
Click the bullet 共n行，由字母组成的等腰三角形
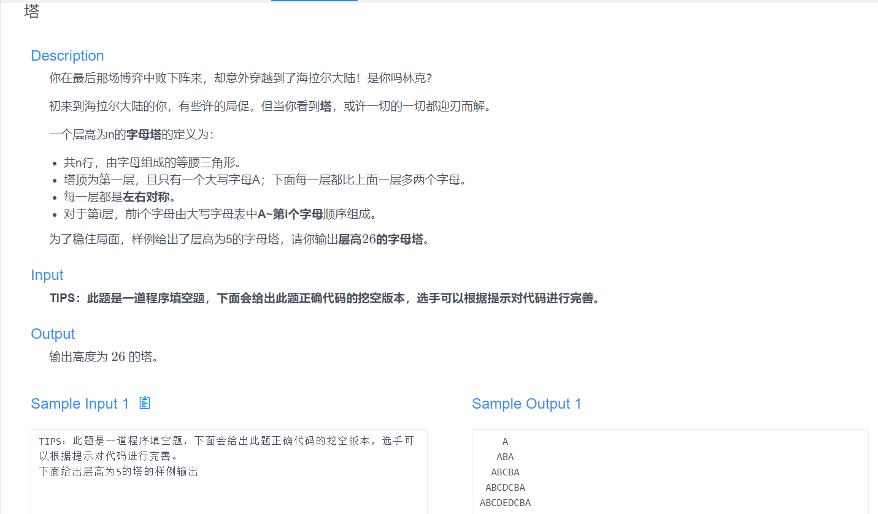tap(153, 163)
